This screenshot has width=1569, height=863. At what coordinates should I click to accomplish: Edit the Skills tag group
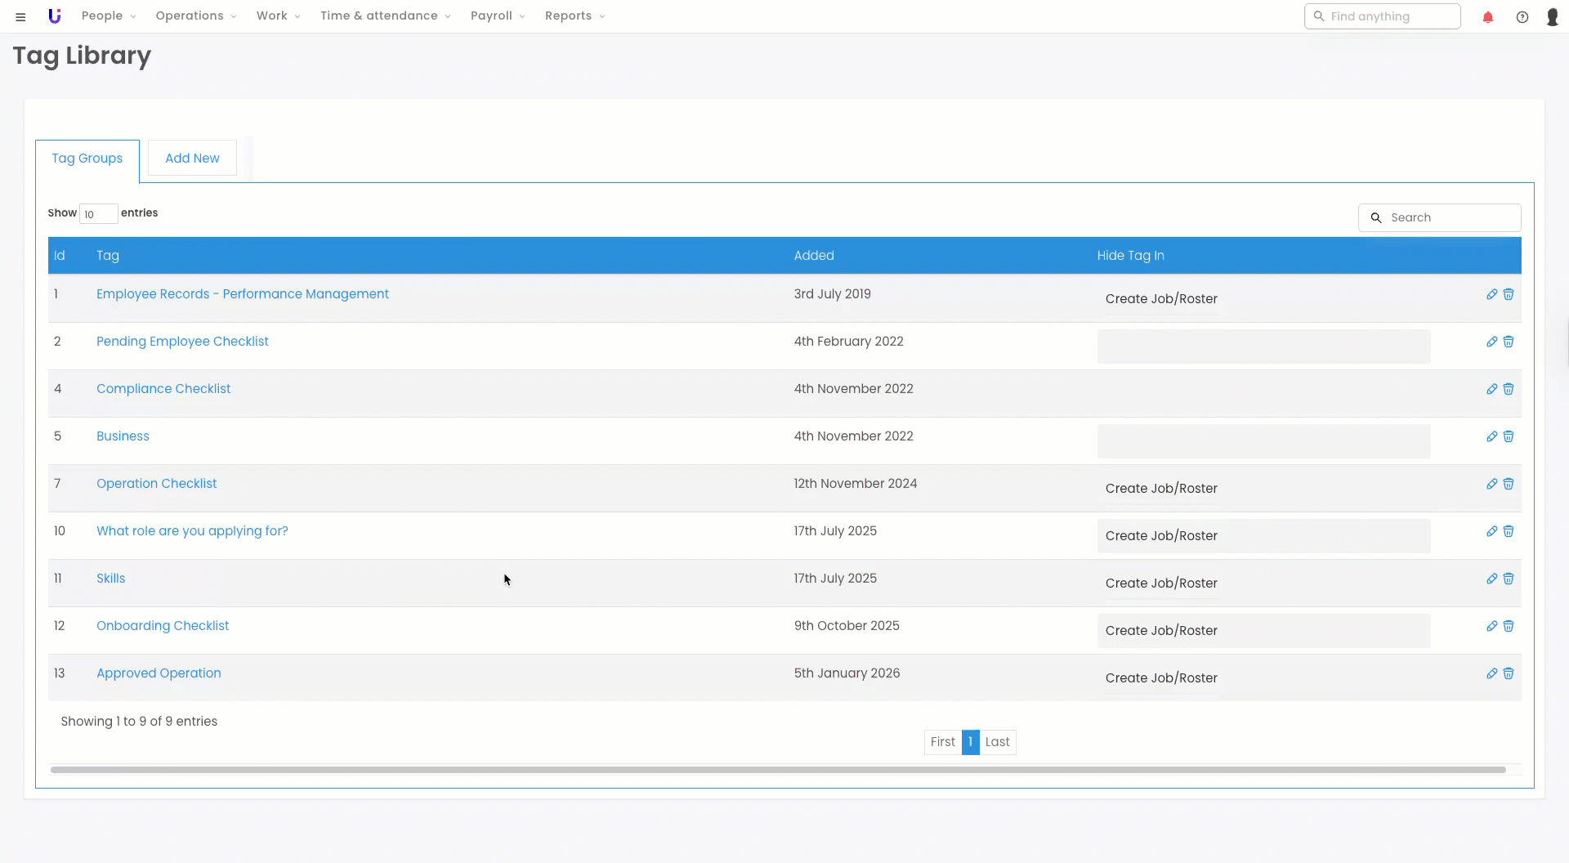coord(1491,579)
